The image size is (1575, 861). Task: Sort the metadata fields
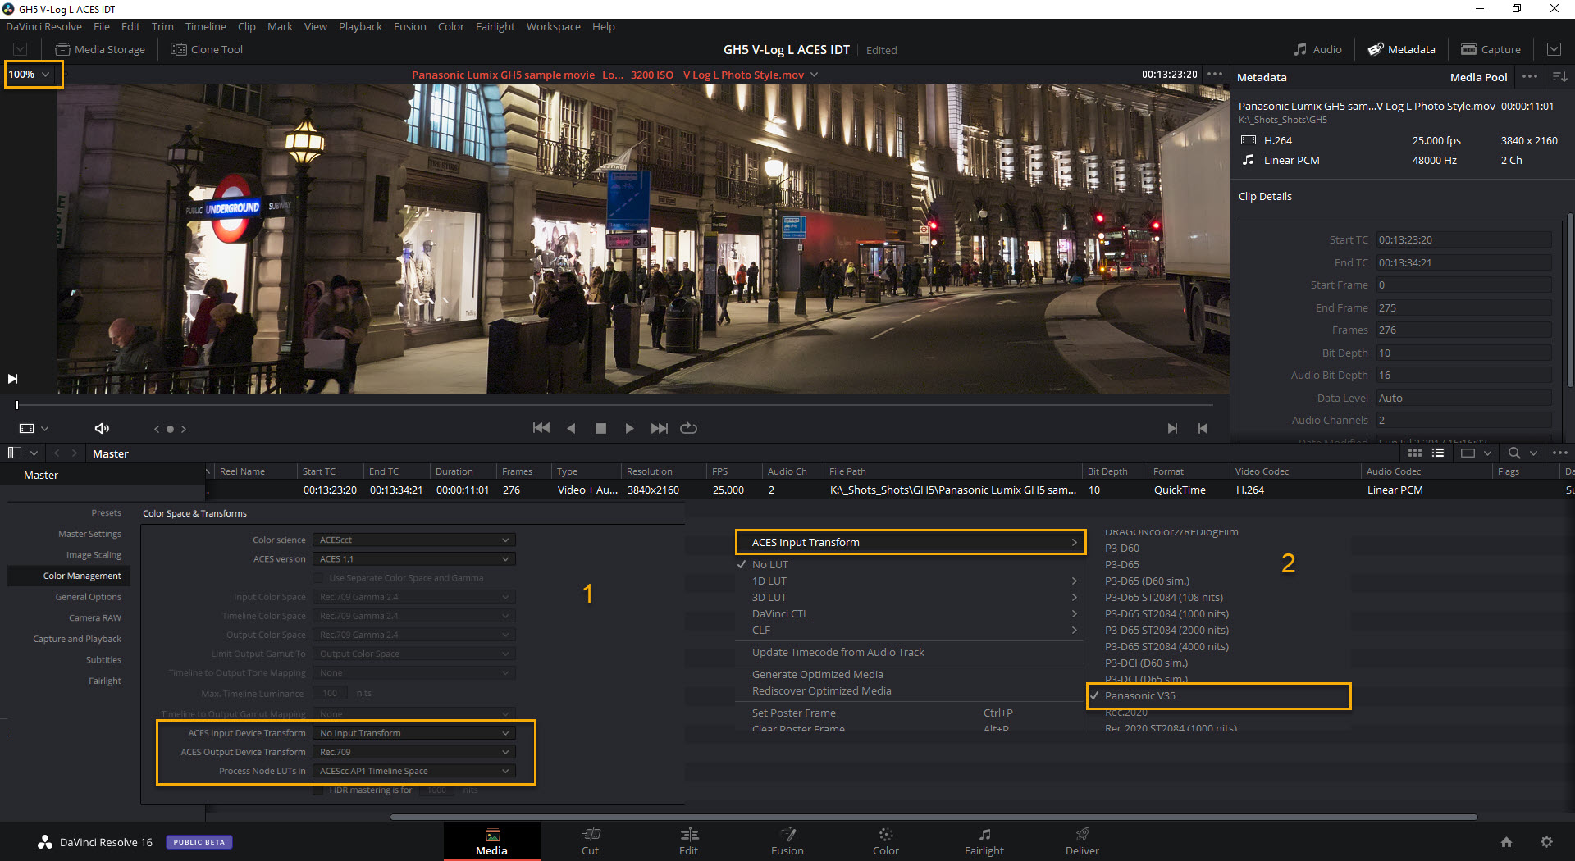click(x=1560, y=76)
